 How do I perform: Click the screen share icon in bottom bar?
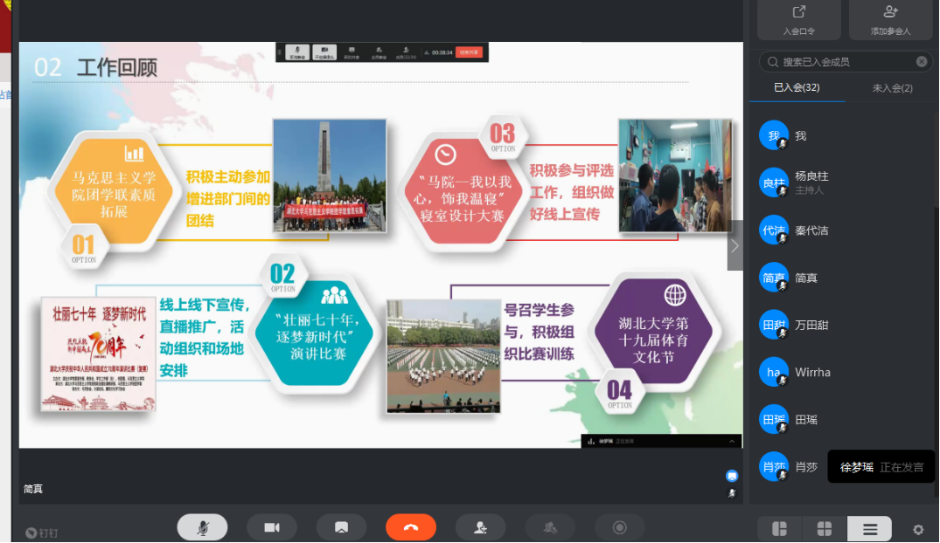341,527
